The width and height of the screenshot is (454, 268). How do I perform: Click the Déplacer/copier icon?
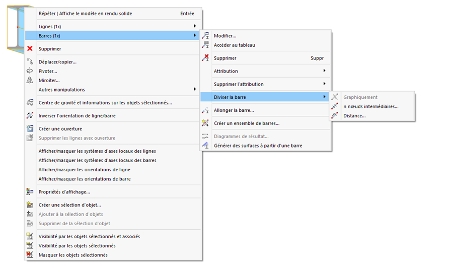[x=30, y=62]
